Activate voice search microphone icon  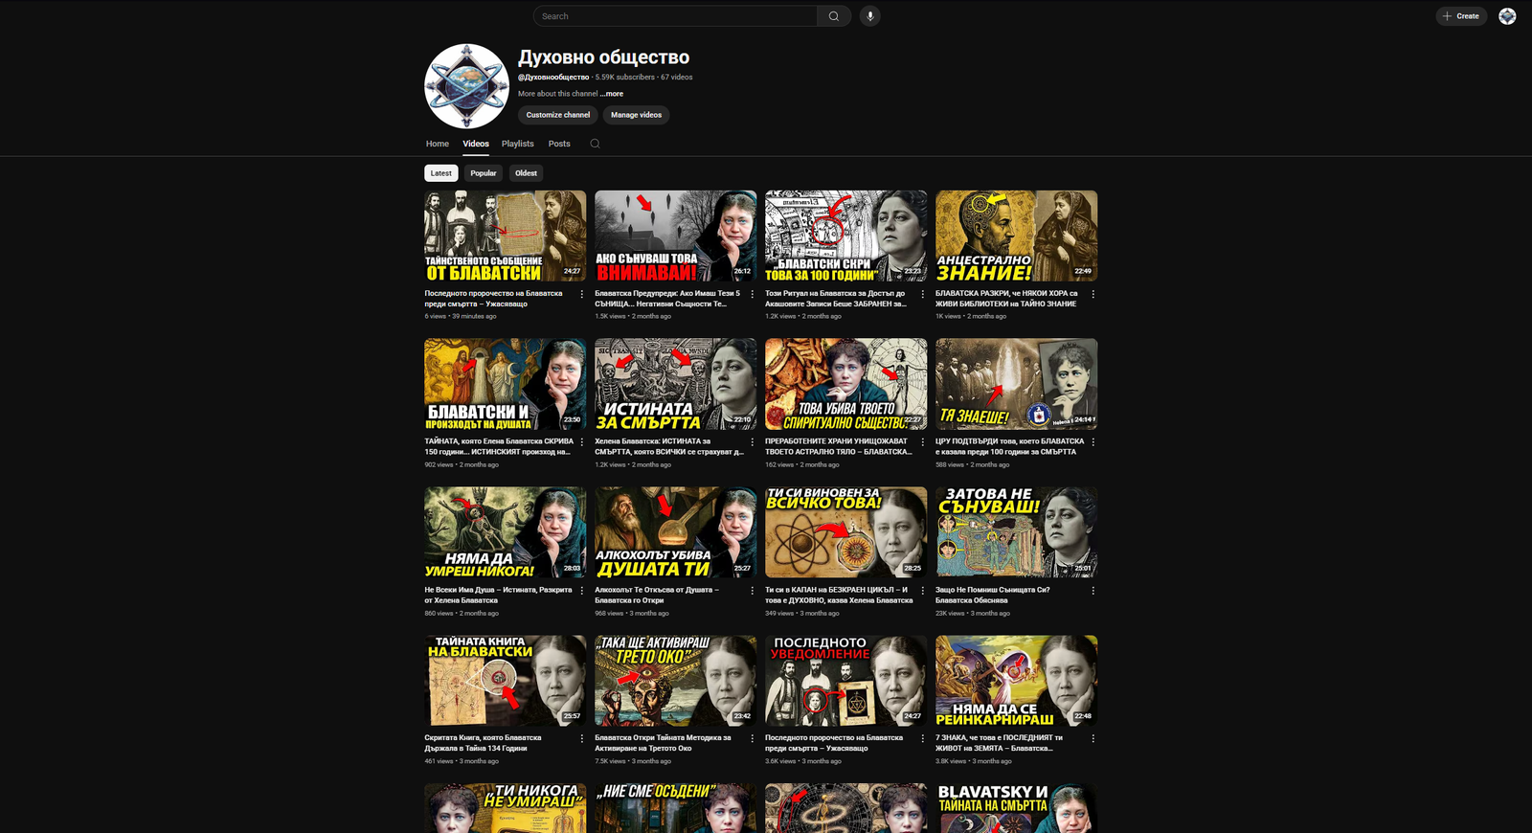pyautogui.click(x=870, y=16)
